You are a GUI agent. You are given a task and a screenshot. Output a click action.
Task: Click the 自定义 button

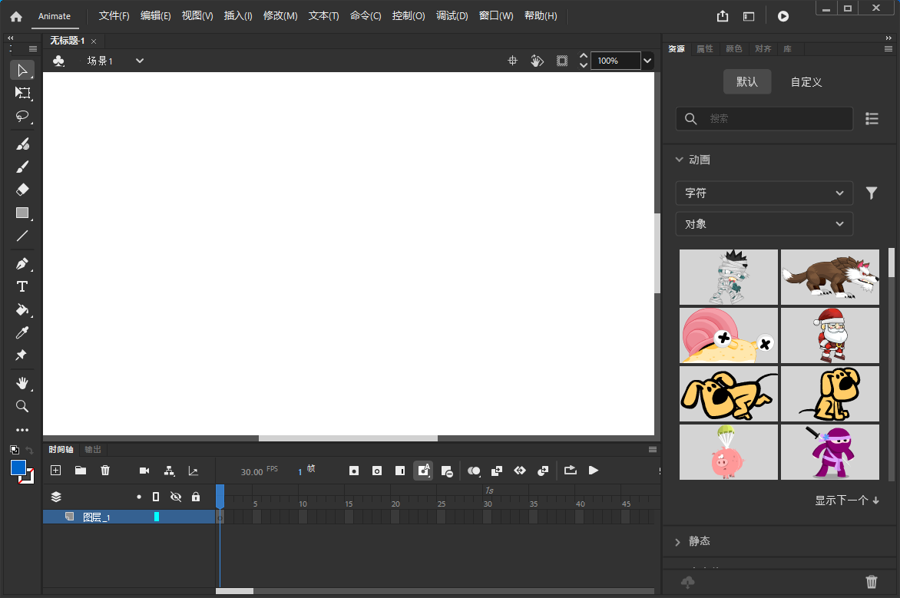806,82
